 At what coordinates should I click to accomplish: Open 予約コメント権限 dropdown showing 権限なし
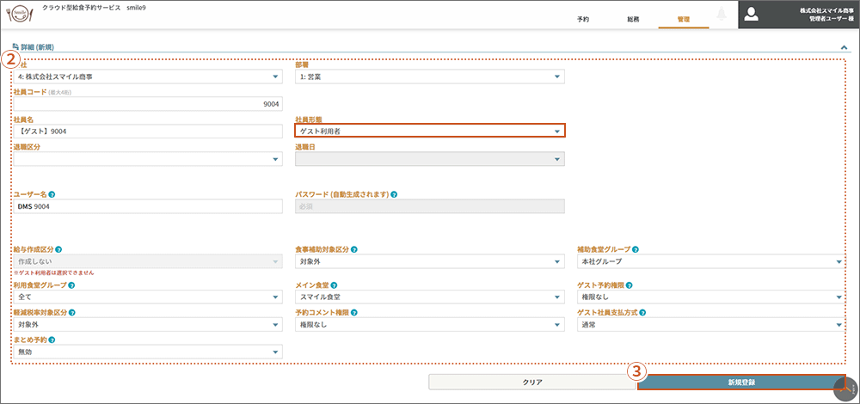[429, 325]
